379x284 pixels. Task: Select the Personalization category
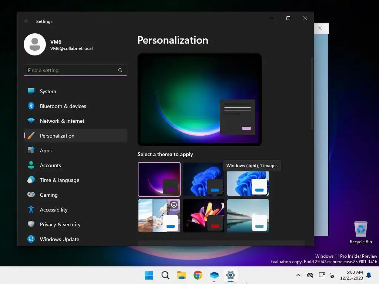[x=76, y=136]
